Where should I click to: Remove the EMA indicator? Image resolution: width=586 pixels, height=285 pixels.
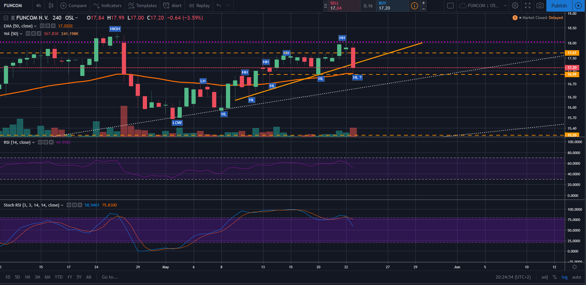[53, 26]
